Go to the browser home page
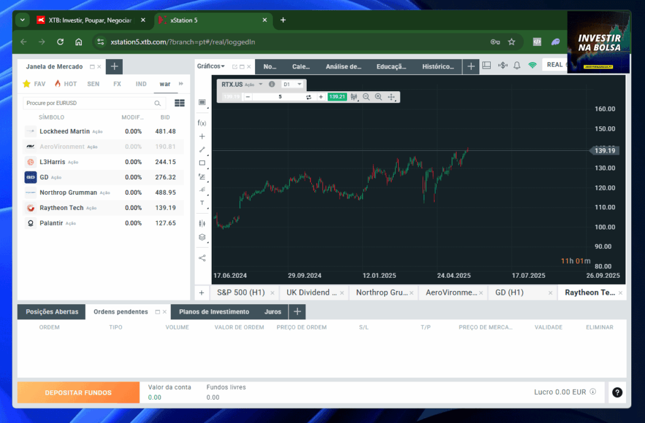The image size is (645, 423). [x=79, y=42]
